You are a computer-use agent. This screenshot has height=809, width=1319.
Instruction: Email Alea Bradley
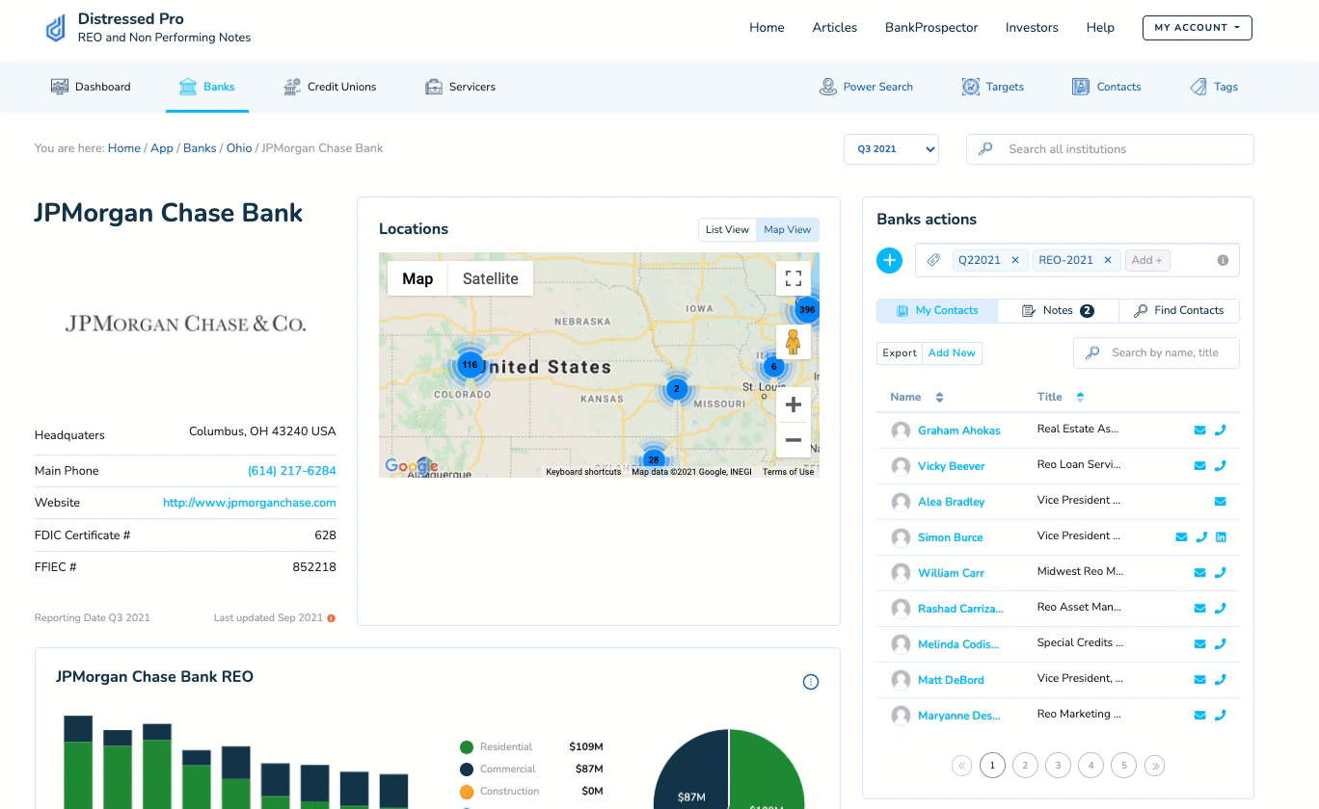coord(1221,502)
